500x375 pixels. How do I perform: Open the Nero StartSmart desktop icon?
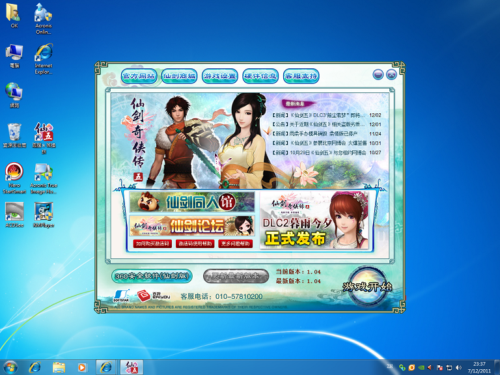(x=14, y=177)
